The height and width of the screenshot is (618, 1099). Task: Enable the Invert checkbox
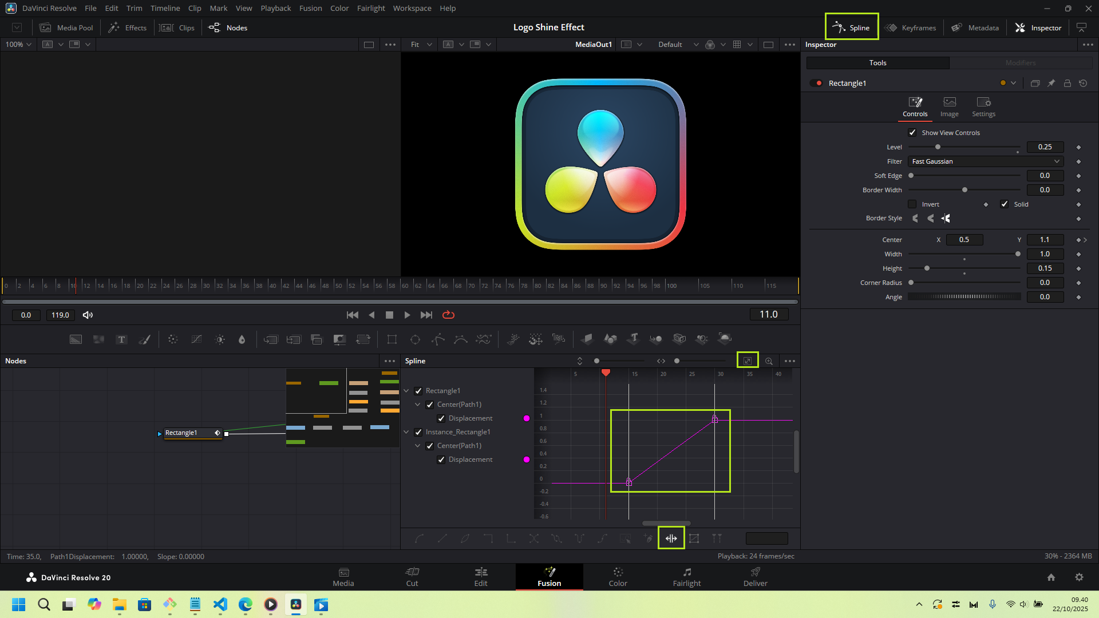click(x=912, y=204)
